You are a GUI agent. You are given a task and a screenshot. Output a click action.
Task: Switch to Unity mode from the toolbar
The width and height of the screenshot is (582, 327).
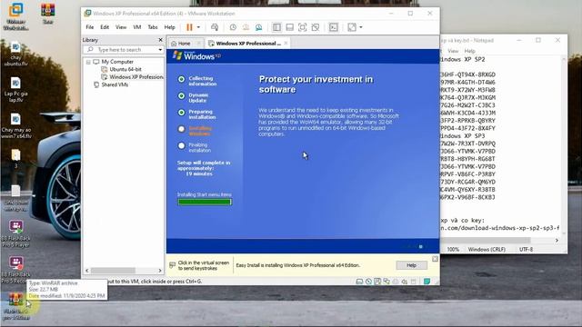click(316, 27)
